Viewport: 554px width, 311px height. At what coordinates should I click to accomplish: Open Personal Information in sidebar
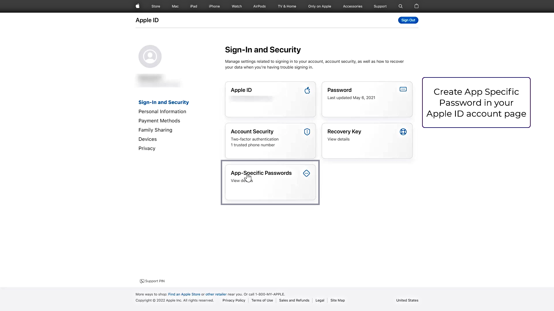162,111
